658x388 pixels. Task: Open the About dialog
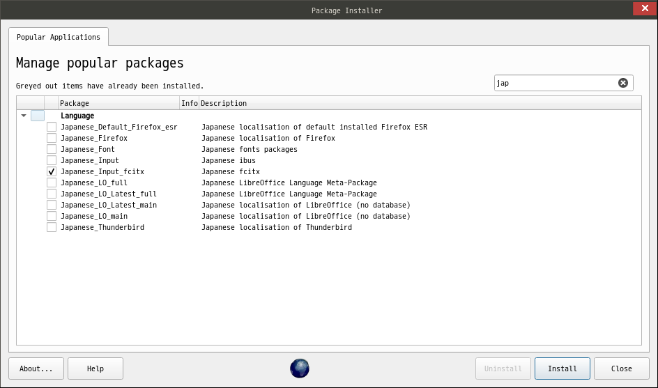36,368
